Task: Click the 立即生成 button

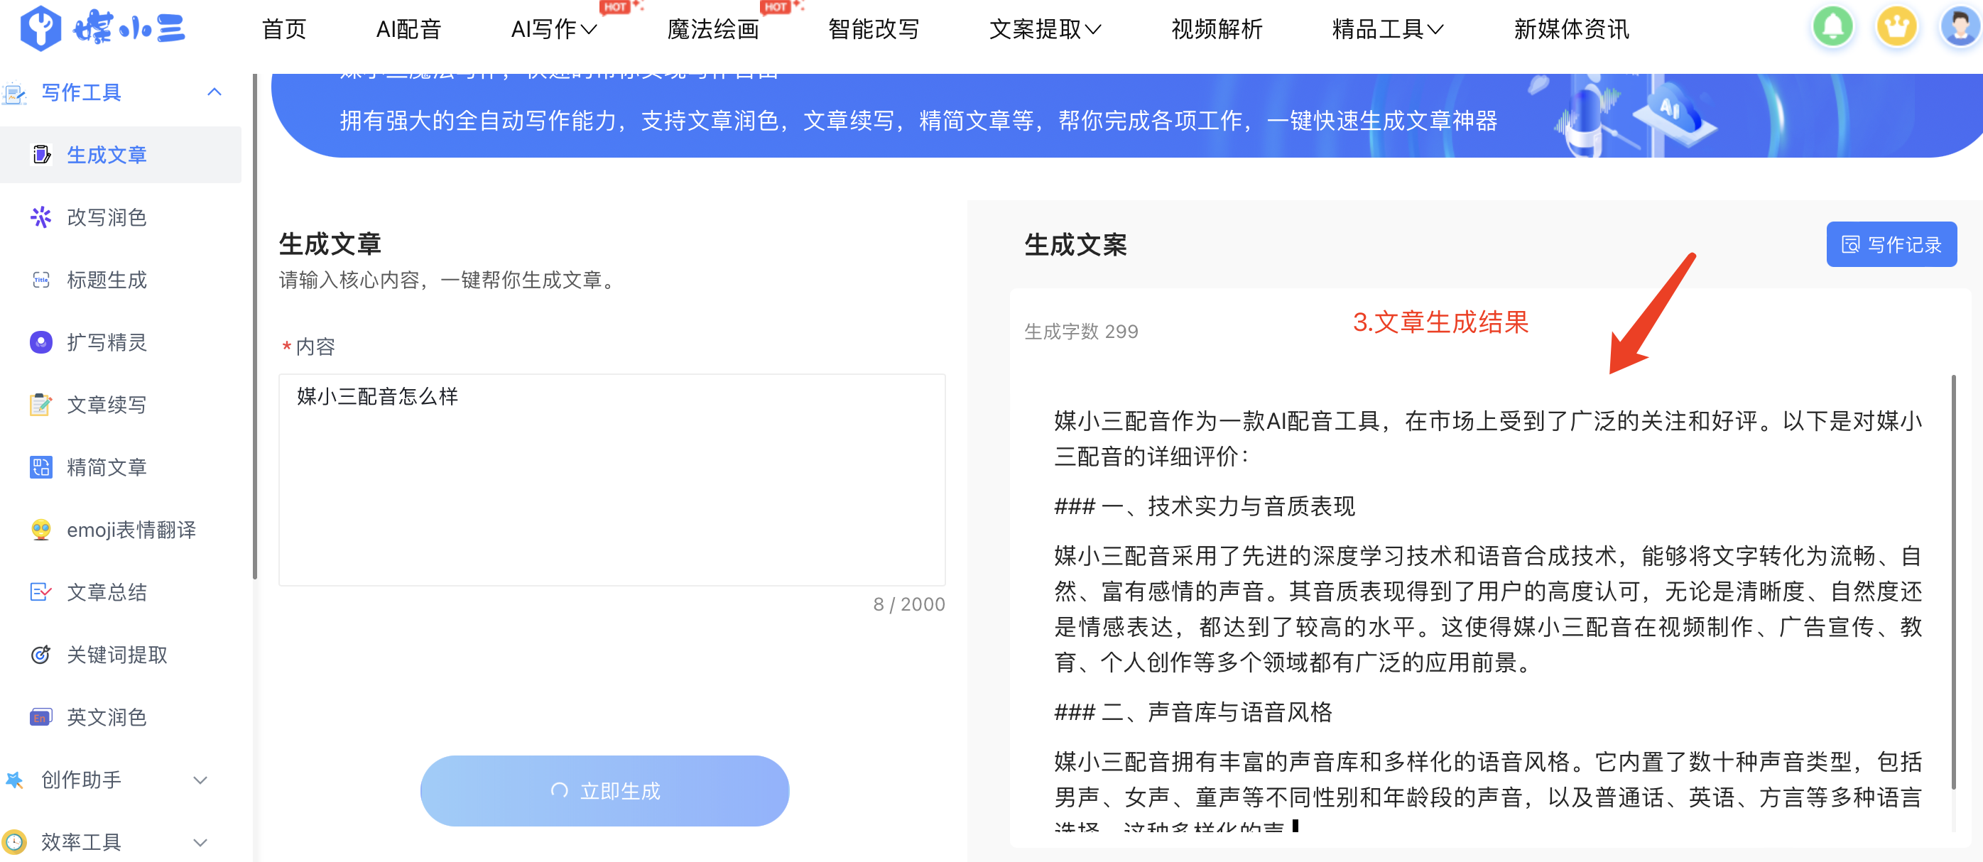Action: tap(604, 790)
